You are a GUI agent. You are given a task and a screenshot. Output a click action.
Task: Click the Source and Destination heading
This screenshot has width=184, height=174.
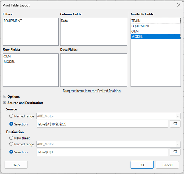[x=25, y=103]
